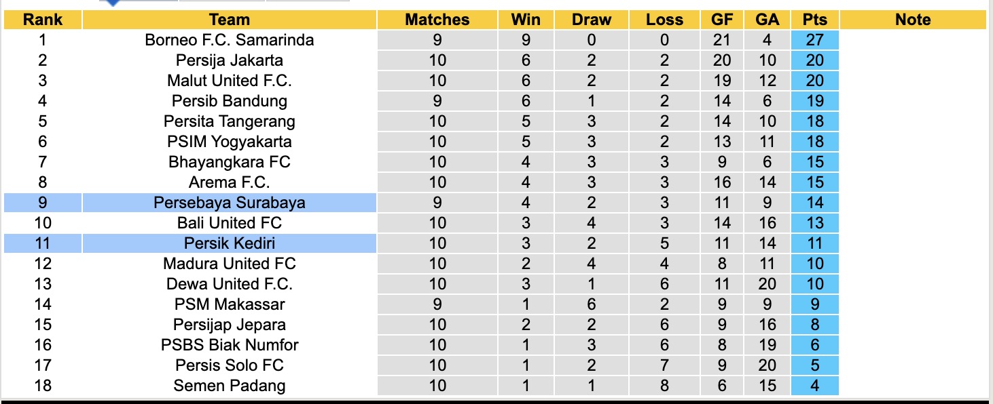The image size is (993, 404).
Task: Select the Persija Jakarta team name
Action: point(230,60)
